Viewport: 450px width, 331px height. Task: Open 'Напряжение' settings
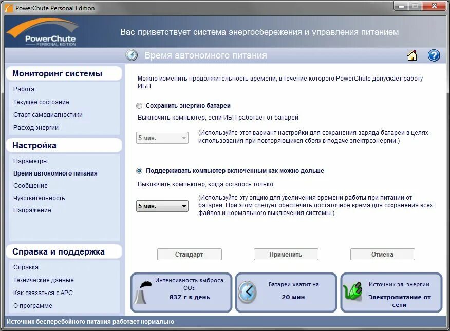click(32, 210)
